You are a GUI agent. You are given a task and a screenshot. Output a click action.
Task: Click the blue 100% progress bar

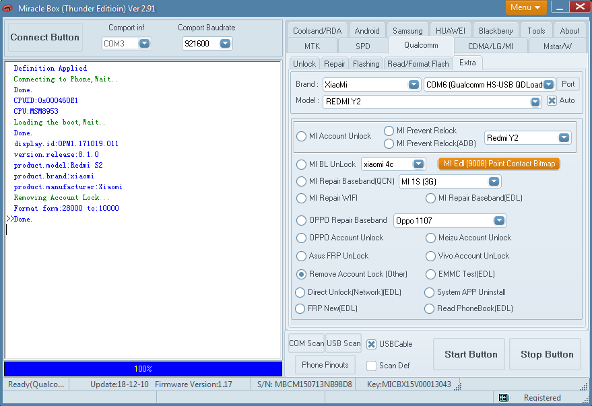click(143, 369)
